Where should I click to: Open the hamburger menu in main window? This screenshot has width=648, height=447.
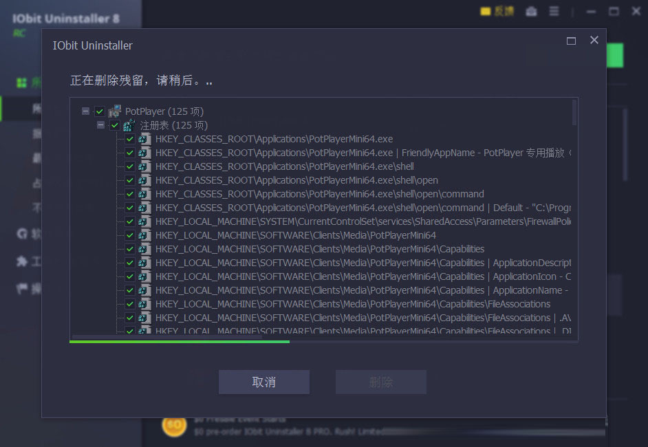pyautogui.click(x=554, y=11)
